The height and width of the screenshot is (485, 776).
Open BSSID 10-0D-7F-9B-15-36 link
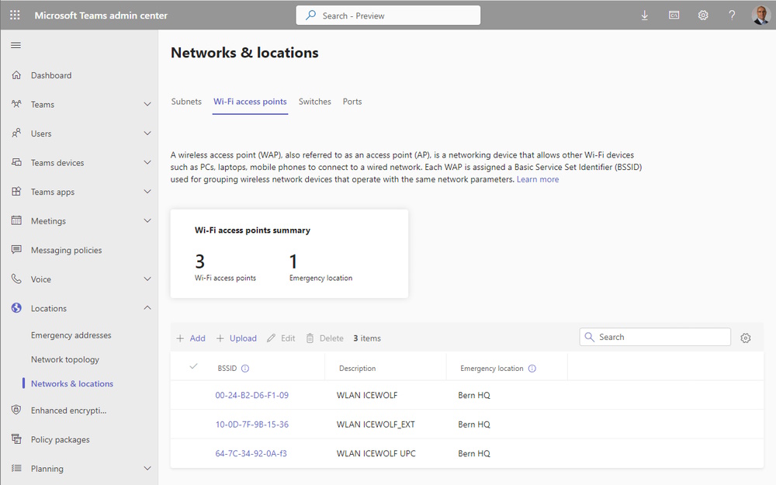click(x=252, y=424)
